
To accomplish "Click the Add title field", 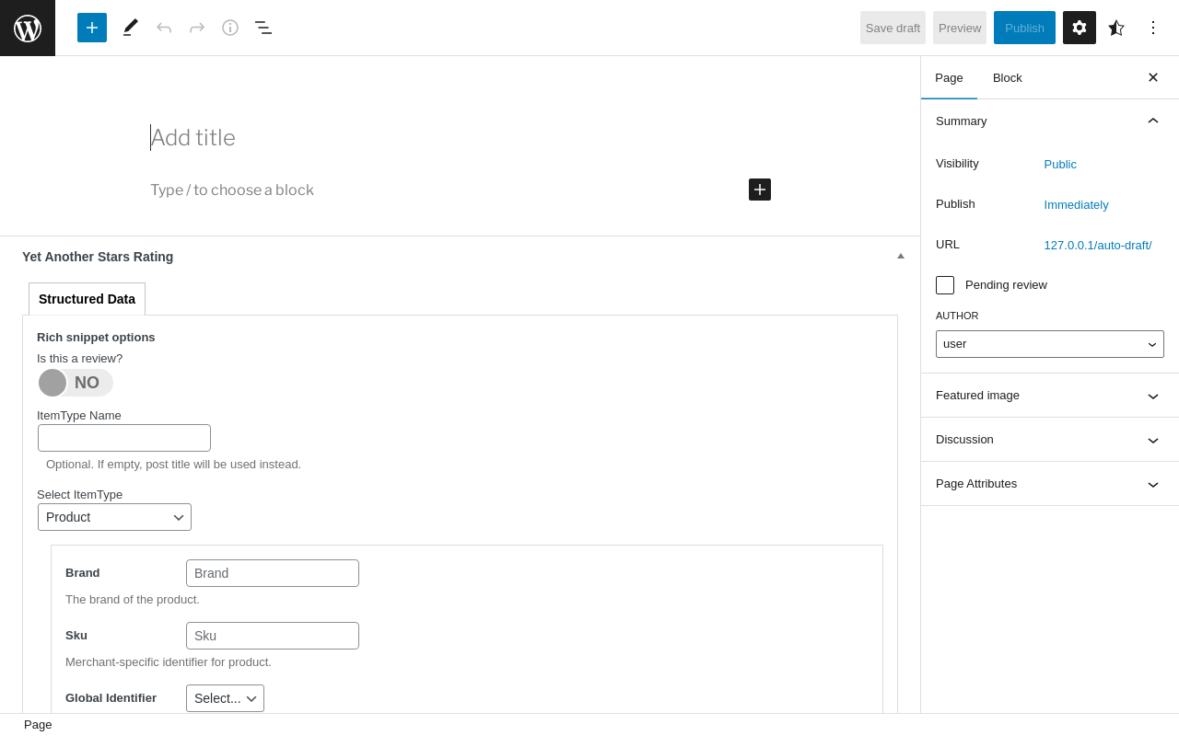I will click(x=461, y=138).
